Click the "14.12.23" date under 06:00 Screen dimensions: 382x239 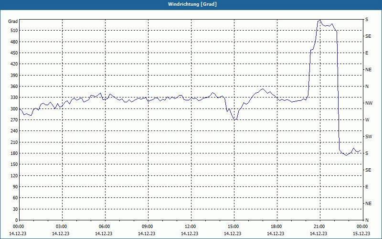click(x=104, y=233)
